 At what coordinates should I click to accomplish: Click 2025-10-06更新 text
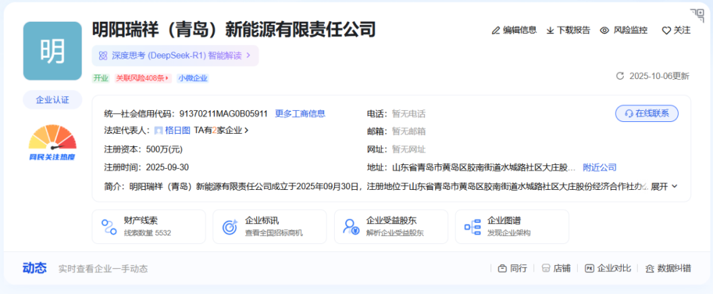tap(660, 76)
